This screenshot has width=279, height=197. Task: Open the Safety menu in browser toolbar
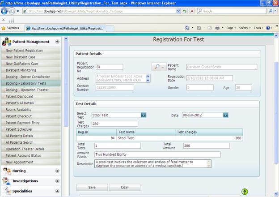[244, 28]
